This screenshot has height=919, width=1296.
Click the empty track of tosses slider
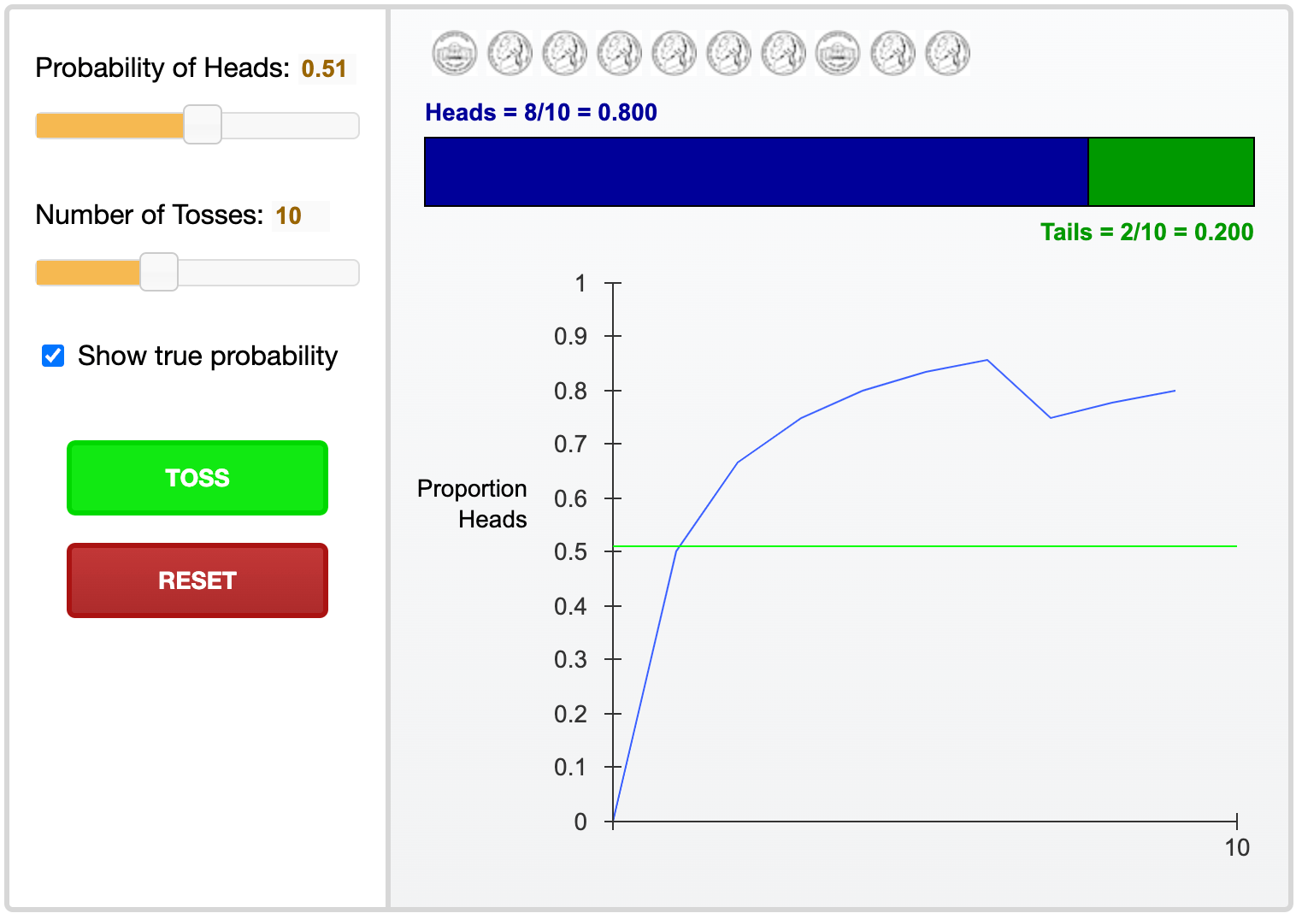tap(268, 273)
